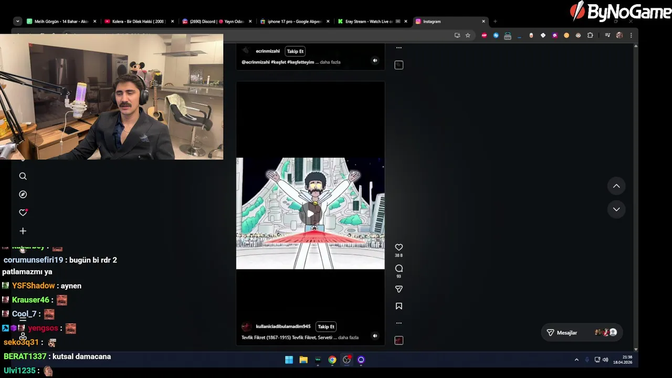672x378 pixels.
Task: Click chat username Krauser46
Action: 30,300
